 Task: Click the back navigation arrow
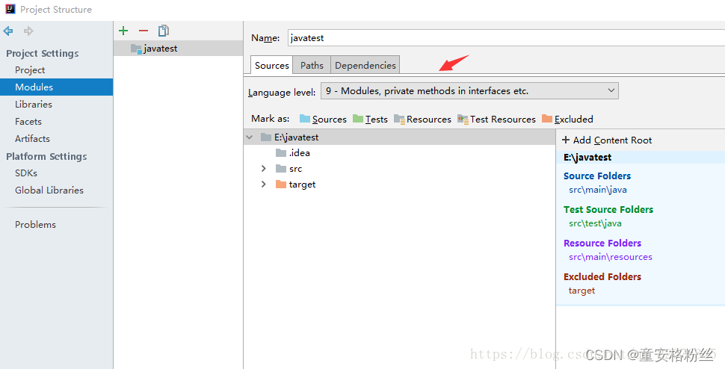pyautogui.click(x=8, y=31)
